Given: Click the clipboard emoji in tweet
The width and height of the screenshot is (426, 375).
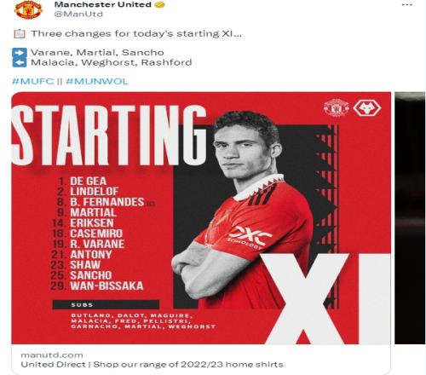Looking at the screenshot, I should (x=20, y=34).
